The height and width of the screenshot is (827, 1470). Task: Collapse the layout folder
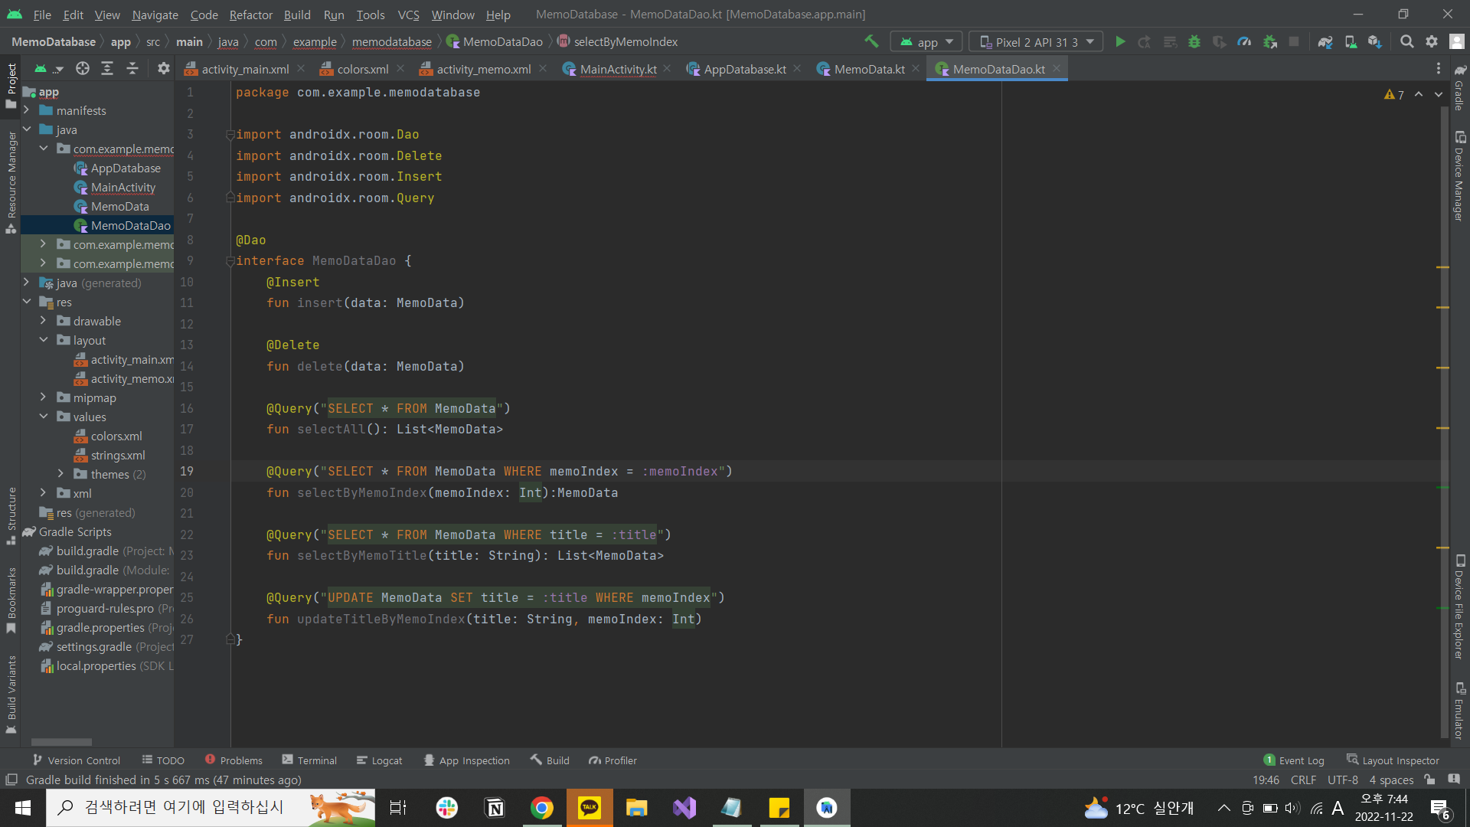click(44, 340)
